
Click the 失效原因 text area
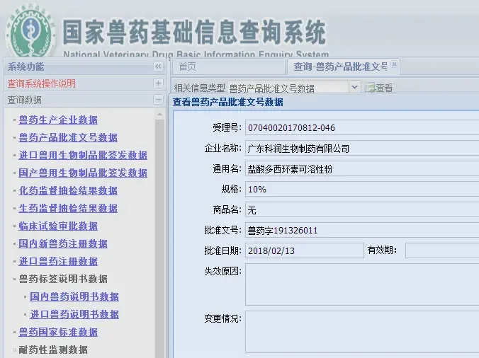coord(362,284)
